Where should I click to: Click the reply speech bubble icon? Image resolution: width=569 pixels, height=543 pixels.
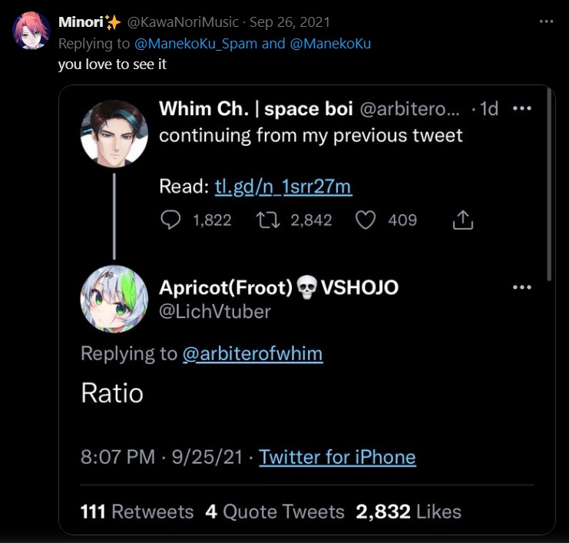(170, 220)
